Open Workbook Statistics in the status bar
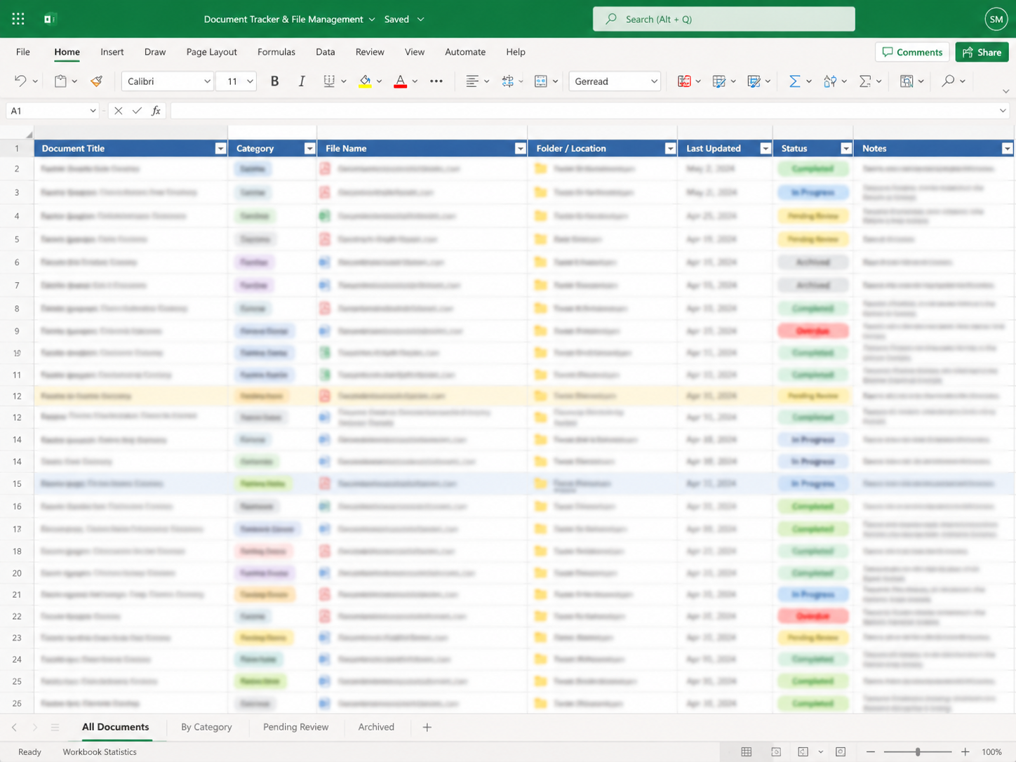The width and height of the screenshot is (1016, 762). coord(100,751)
